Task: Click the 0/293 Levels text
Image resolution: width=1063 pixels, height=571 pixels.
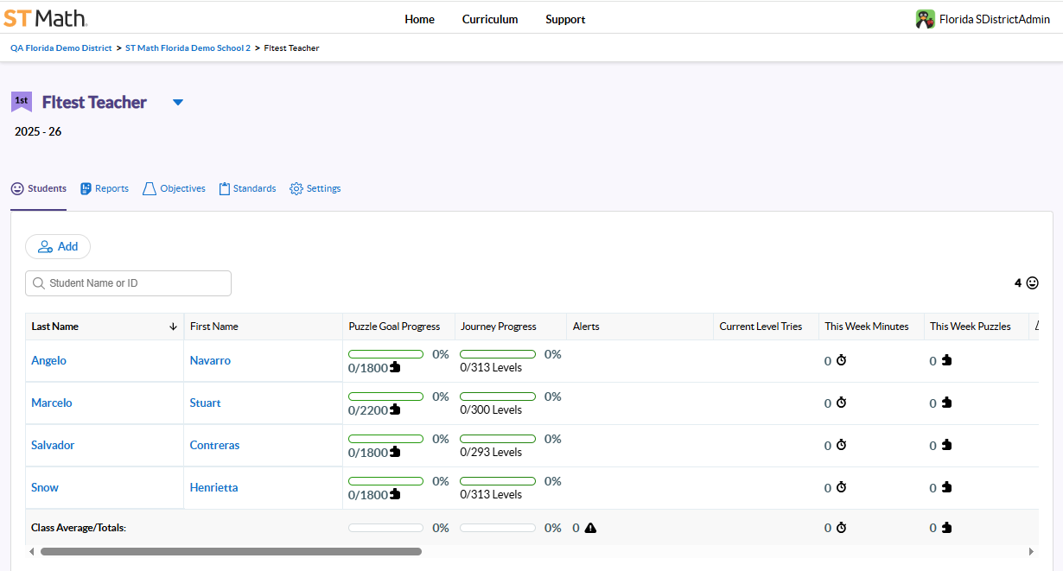Action: pyautogui.click(x=491, y=453)
